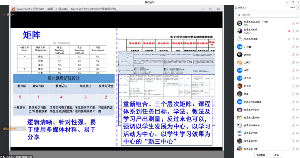300x158 pixels.
Task: Toggle camera icon for 兰天月
Action: 297,62
